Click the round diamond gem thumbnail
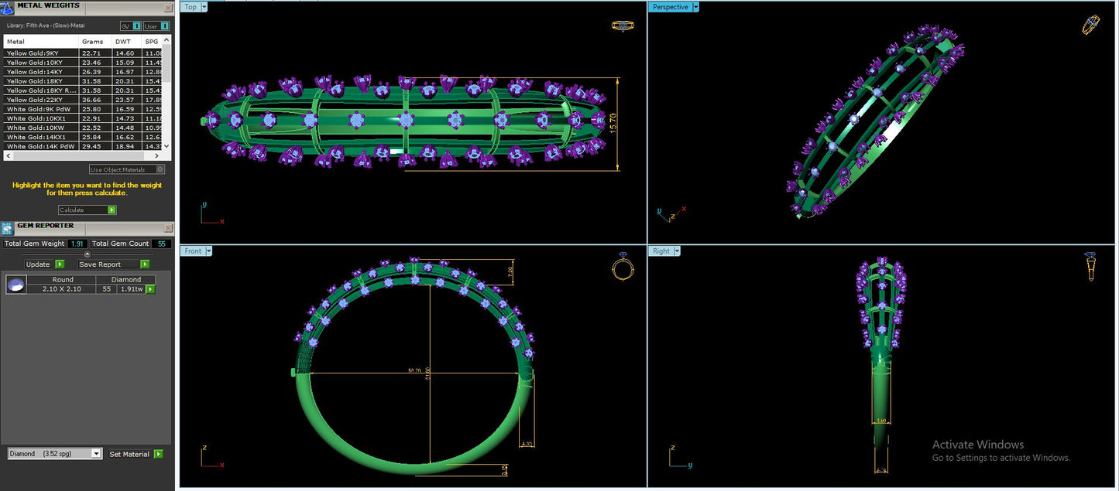The height and width of the screenshot is (491, 1119). [15, 285]
